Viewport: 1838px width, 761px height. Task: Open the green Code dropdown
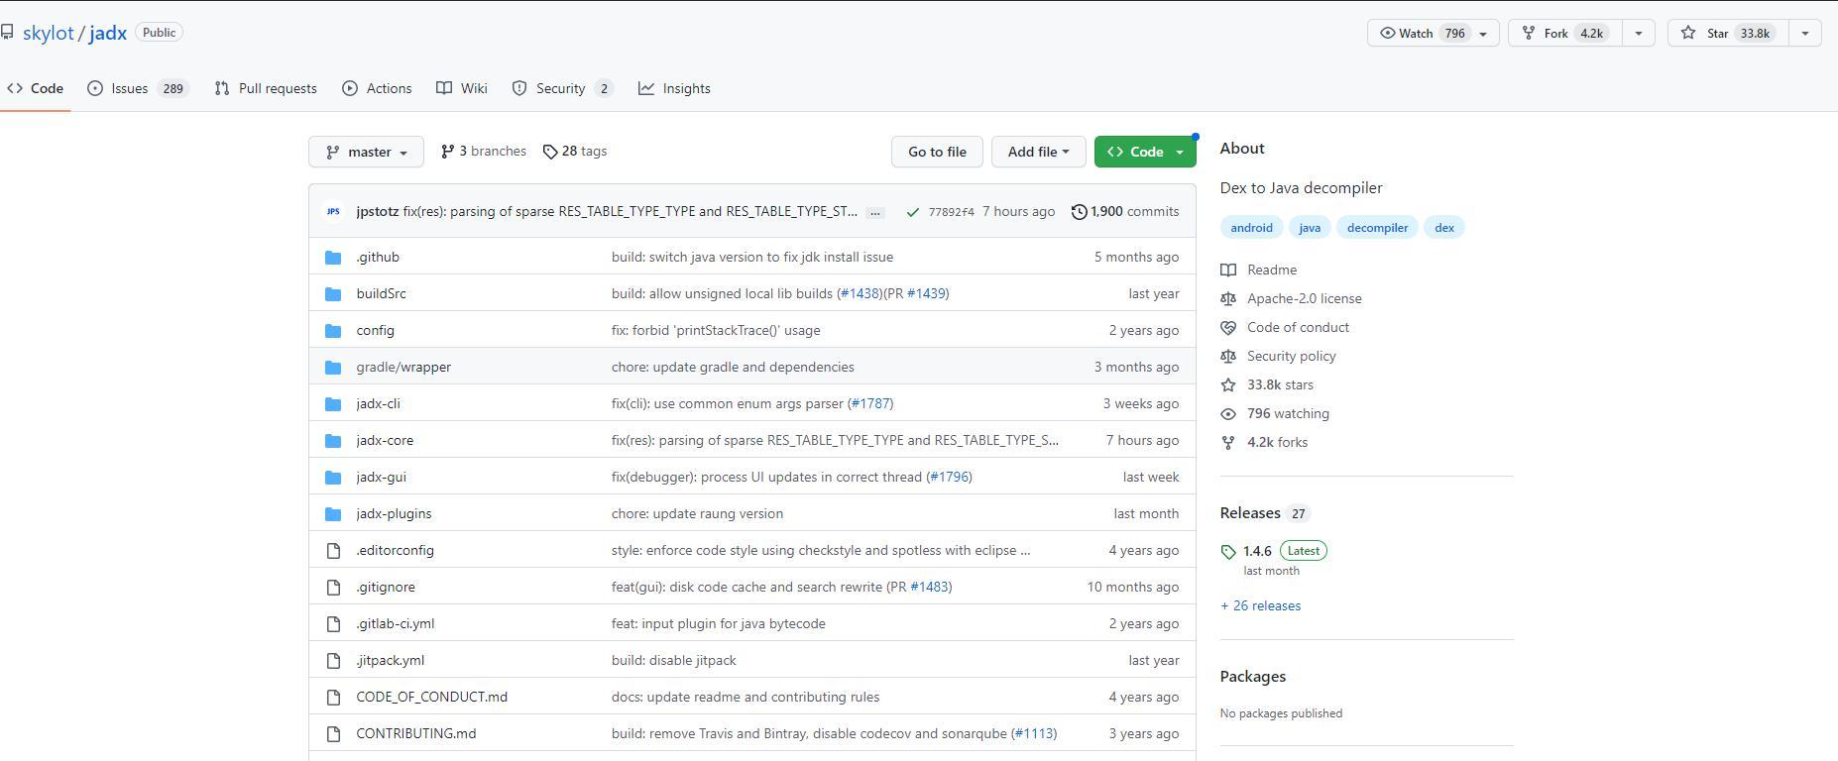(x=1145, y=152)
